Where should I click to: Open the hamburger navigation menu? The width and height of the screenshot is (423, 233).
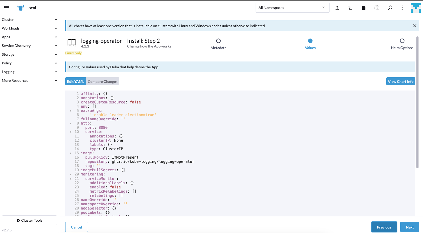[x=7, y=8]
